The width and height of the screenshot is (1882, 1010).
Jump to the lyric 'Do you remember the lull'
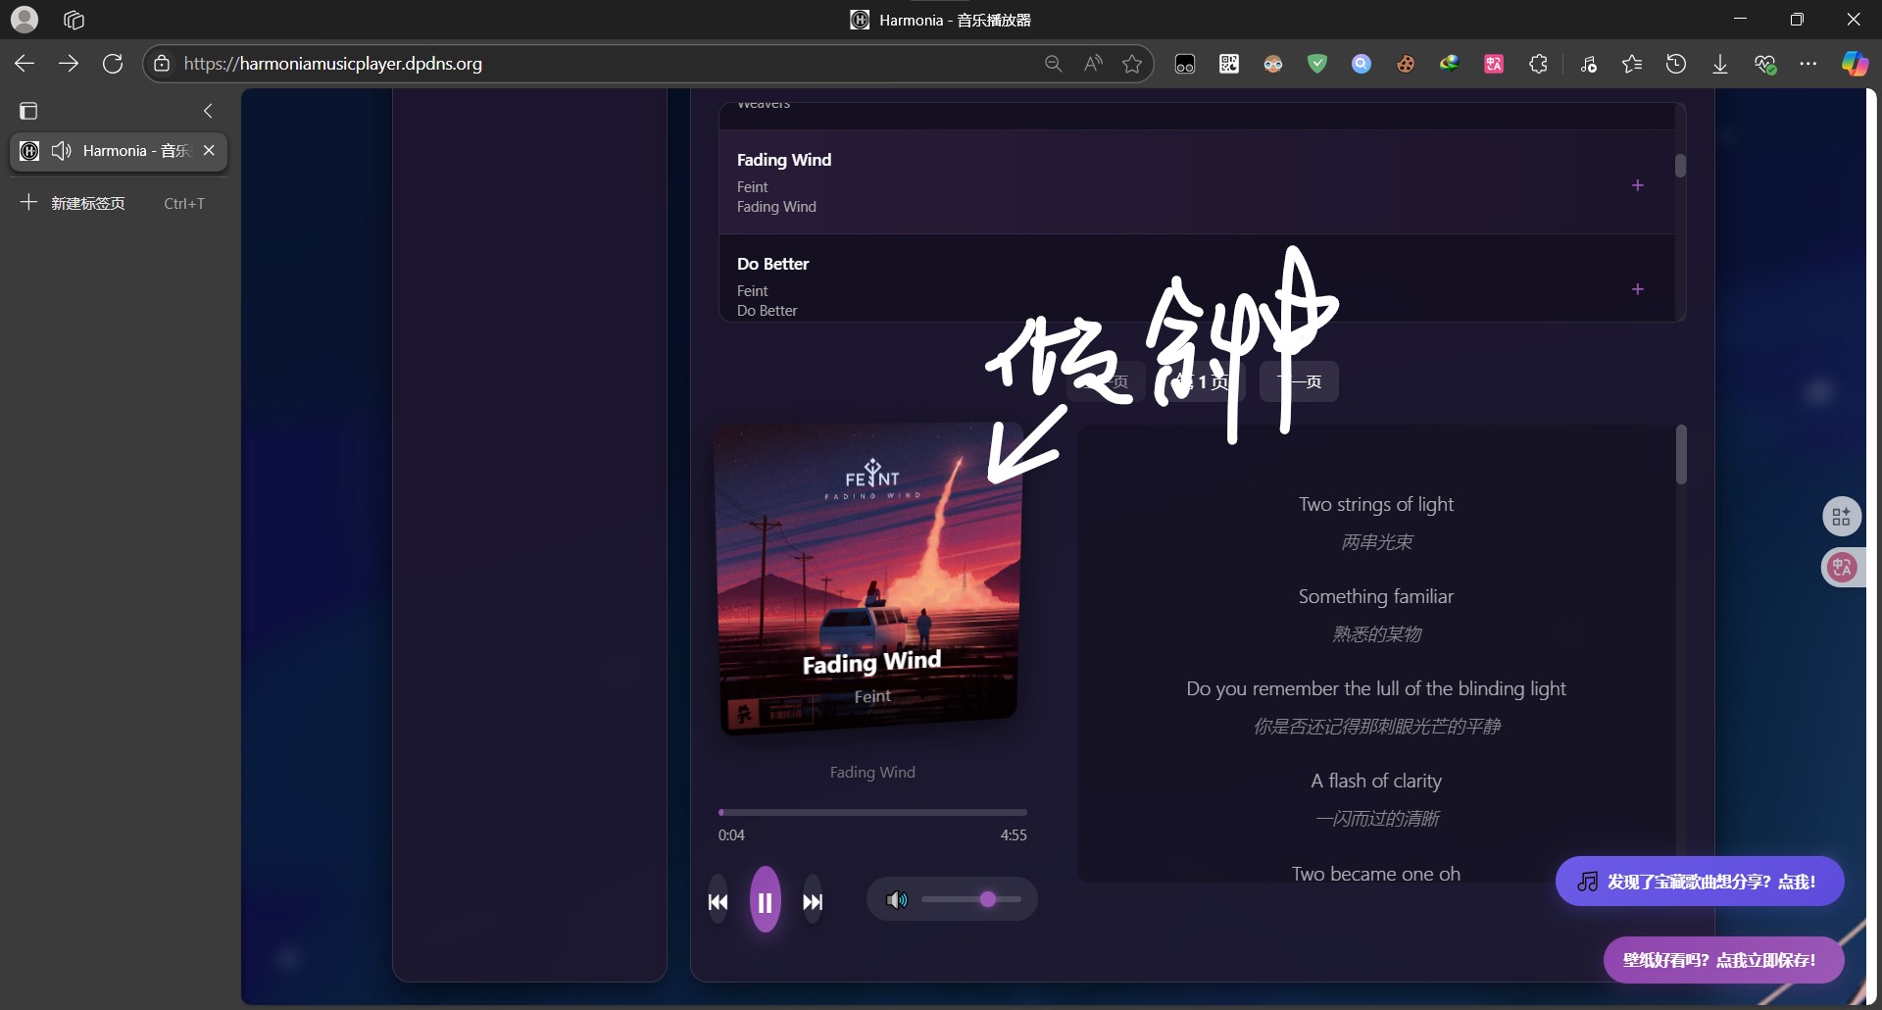[x=1376, y=688]
